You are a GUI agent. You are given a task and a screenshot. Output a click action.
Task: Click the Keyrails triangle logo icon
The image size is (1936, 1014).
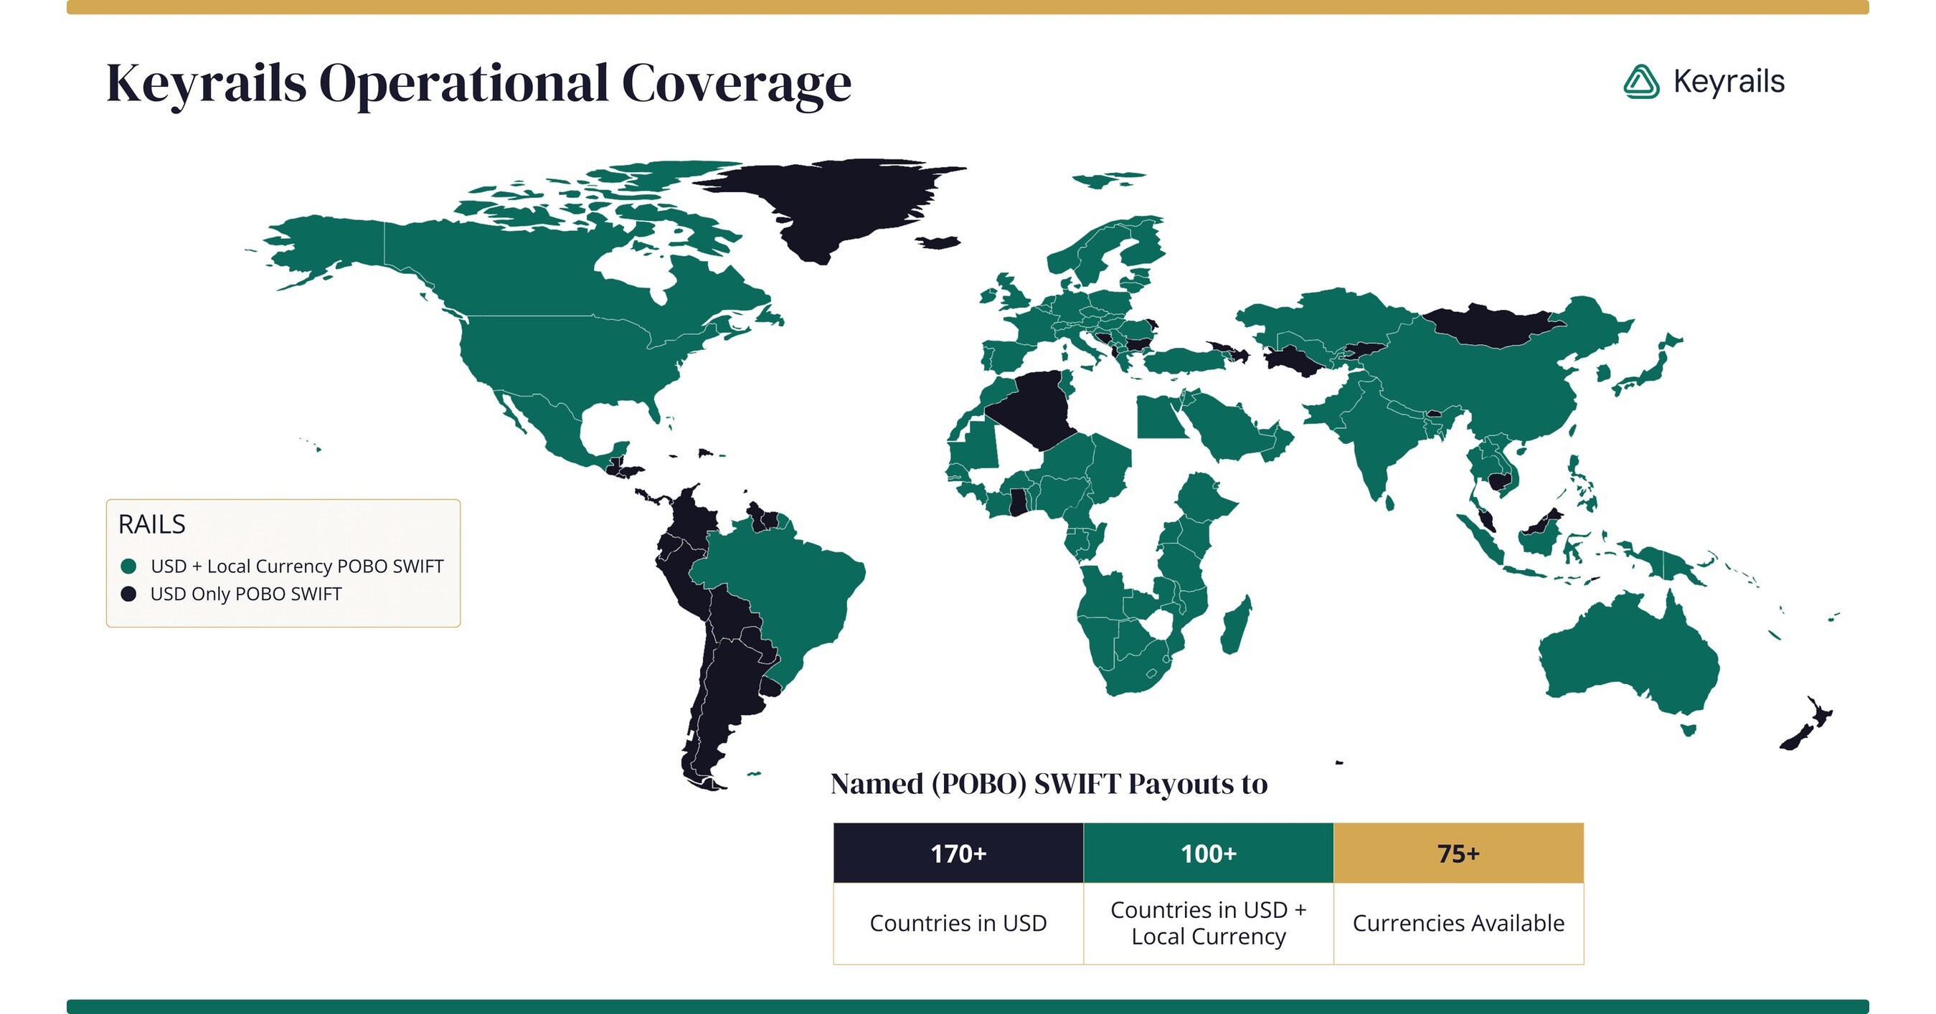tap(1641, 82)
